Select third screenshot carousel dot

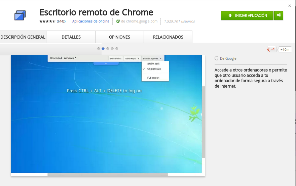108,49
